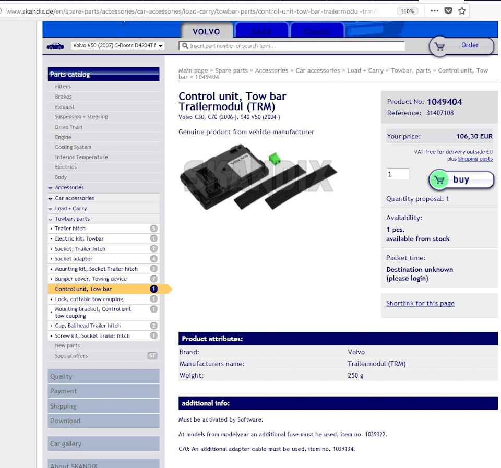Screen dimensions: 501x468
Task: Switch to the SAAB tab
Action: point(261,31)
